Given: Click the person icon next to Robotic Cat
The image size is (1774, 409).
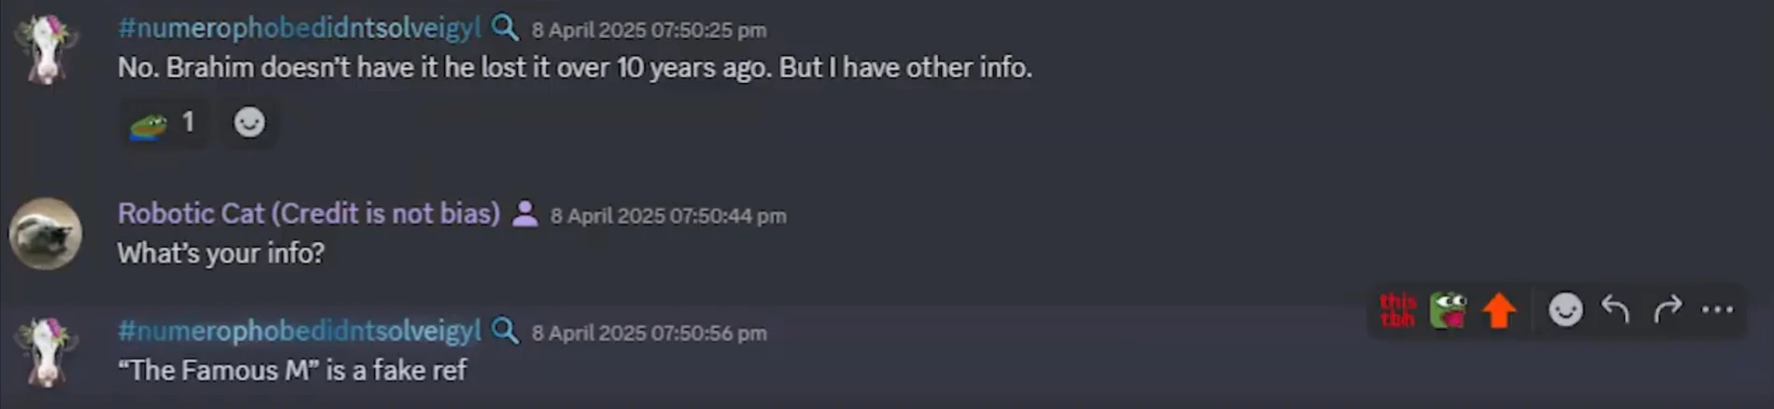Looking at the screenshot, I should coord(525,214).
